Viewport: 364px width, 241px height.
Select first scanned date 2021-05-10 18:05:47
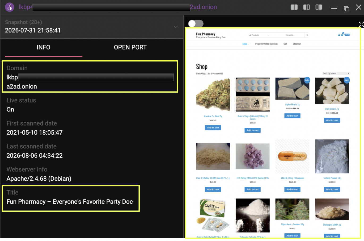coord(35,132)
